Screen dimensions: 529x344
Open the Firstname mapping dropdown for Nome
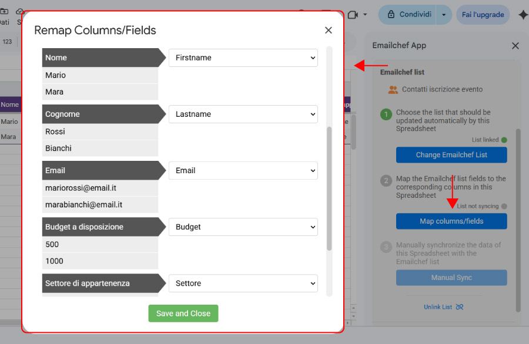tap(243, 58)
